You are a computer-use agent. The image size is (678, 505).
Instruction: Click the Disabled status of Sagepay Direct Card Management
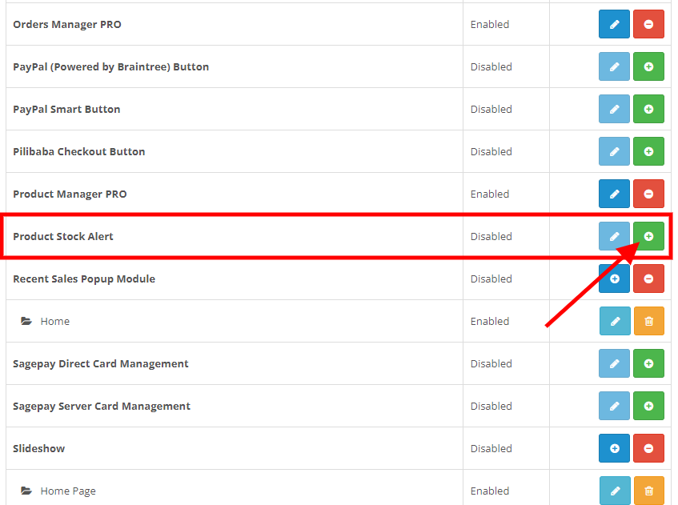[491, 363]
